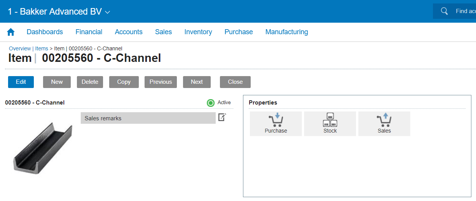This screenshot has height=201, width=476.
Task: Follow the Items breadcrumb link
Action: 42,48
